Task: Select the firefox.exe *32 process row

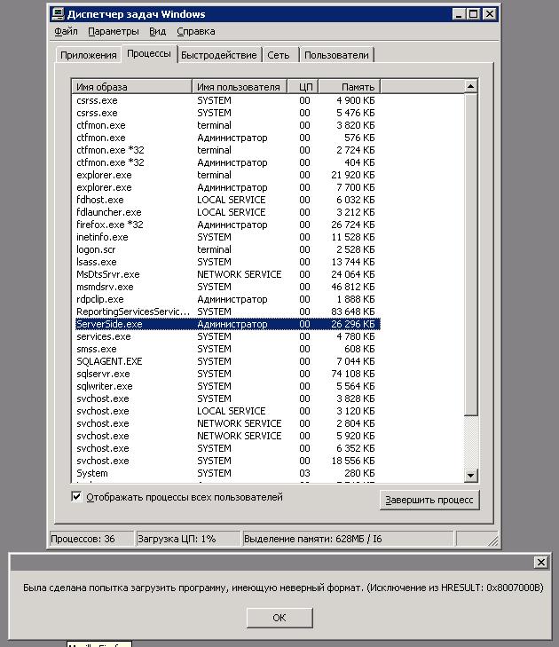Action: (x=227, y=225)
